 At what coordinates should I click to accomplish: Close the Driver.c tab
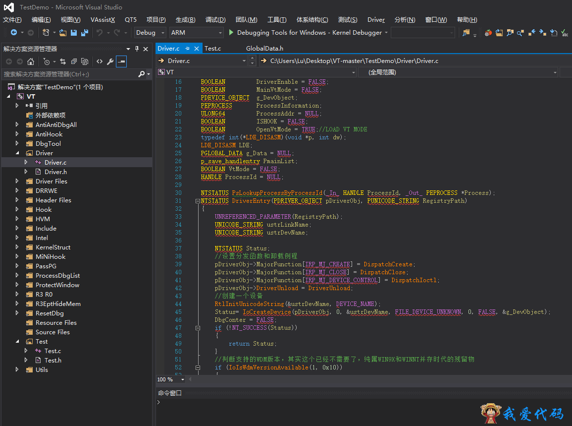pos(196,48)
